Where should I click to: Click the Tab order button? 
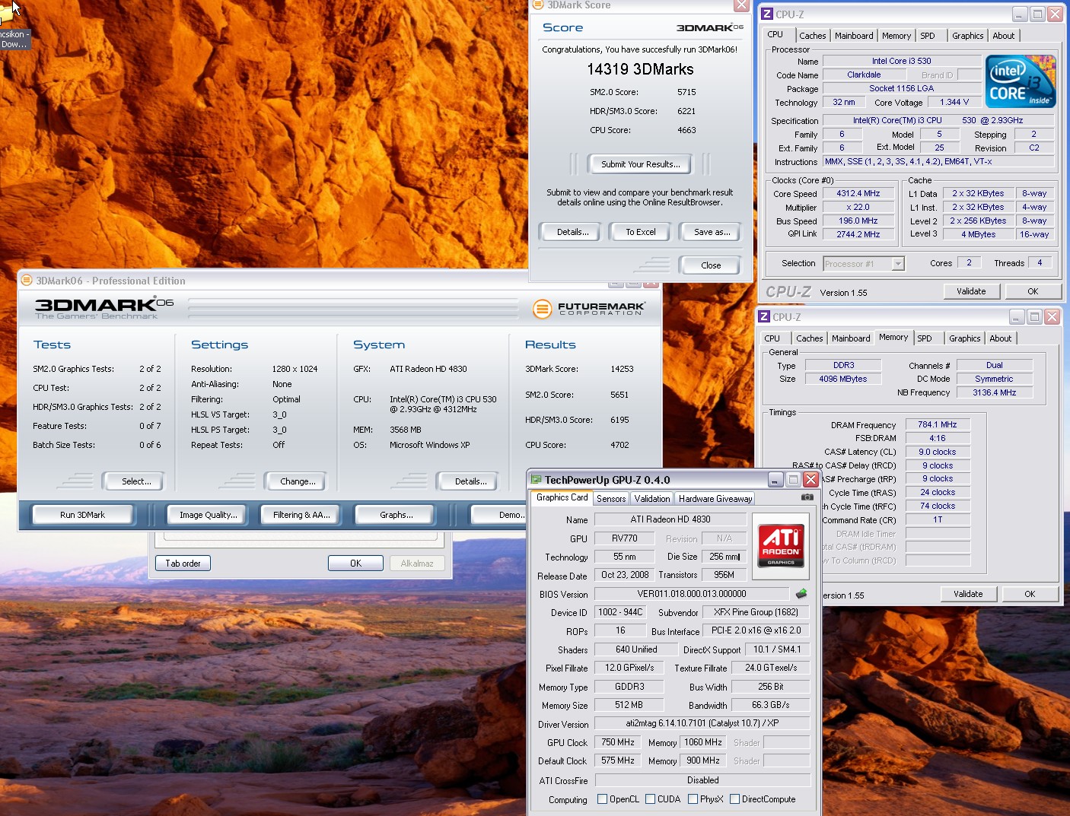click(x=183, y=564)
